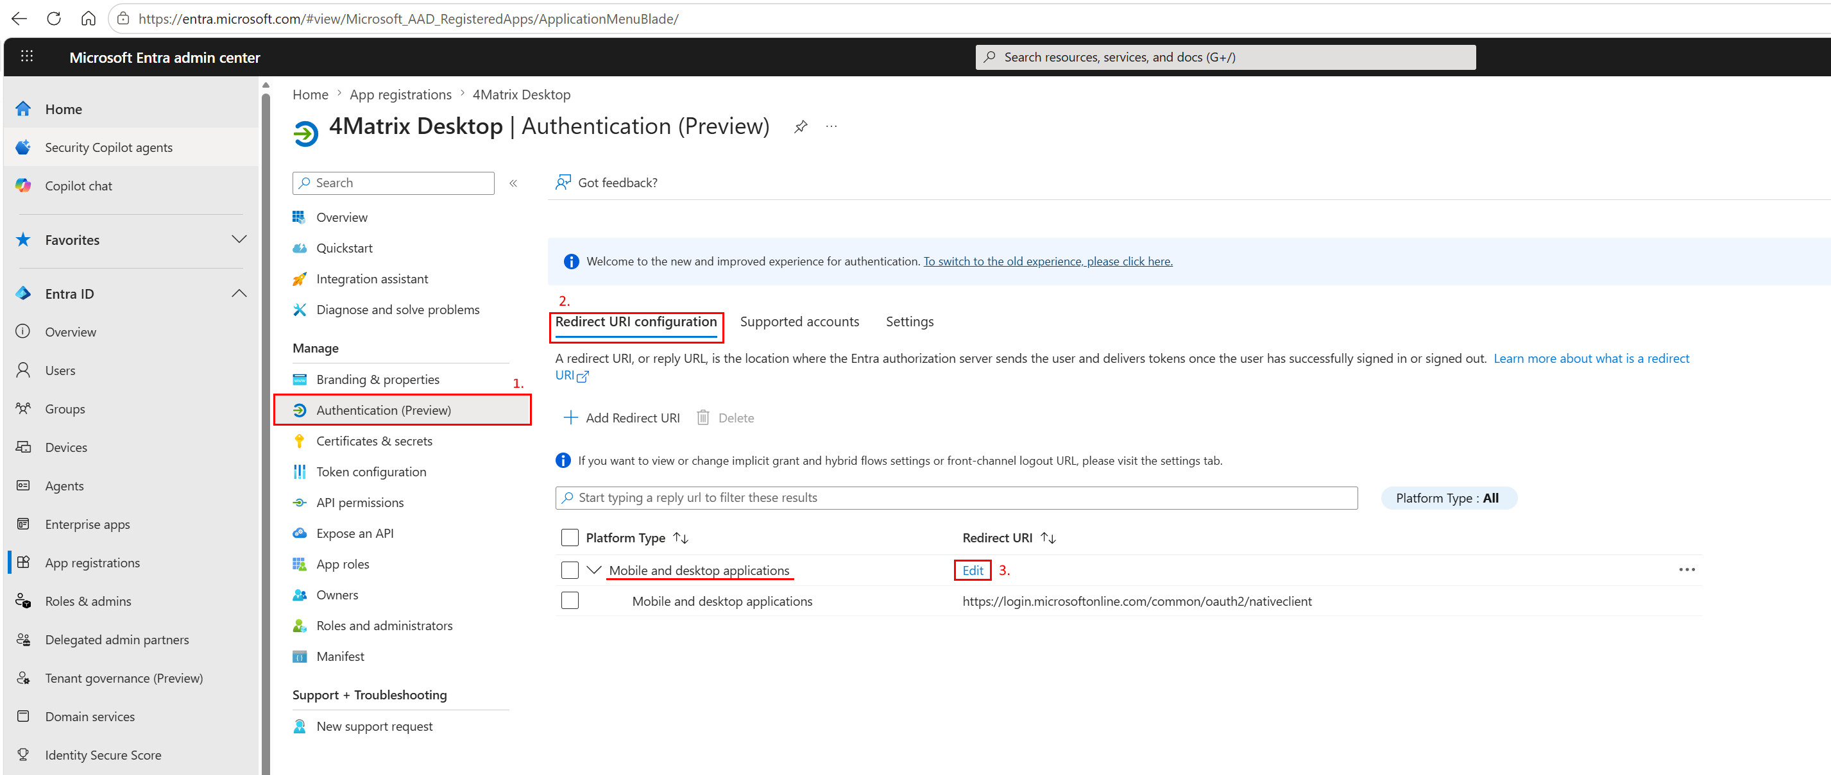This screenshot has width=1831, height=775.
Task: Click the browser home icon
Action: [88, 19]
